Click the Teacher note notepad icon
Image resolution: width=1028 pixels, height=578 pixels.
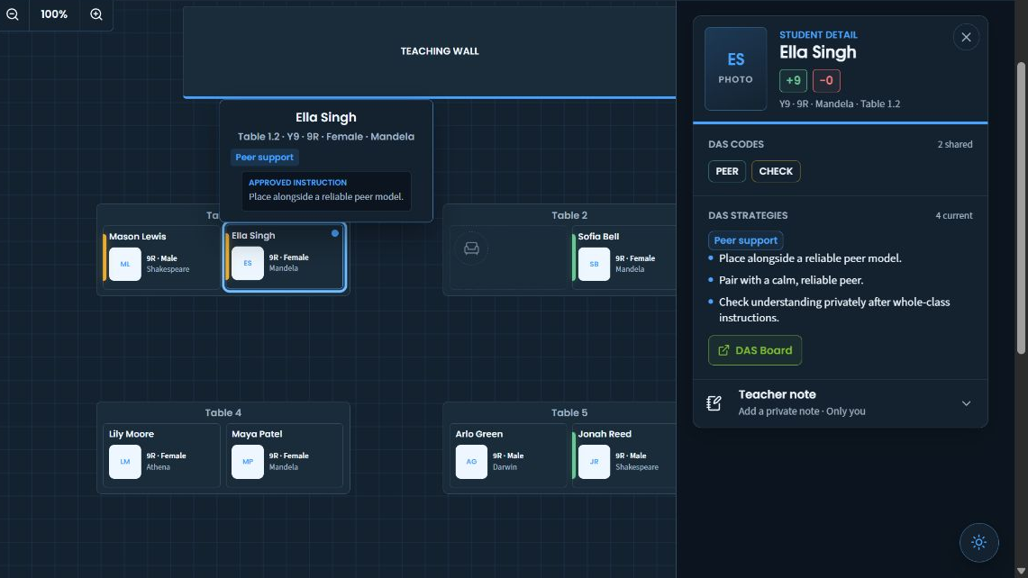[x=714, y=403]
